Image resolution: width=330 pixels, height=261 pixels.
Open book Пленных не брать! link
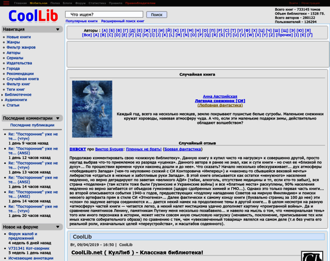[144, 149]
